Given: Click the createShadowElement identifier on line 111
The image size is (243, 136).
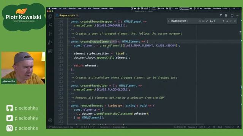Looking at the screenshot, I should 96,42.
